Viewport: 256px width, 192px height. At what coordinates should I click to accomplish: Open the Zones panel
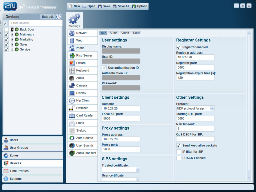[33, 155]
